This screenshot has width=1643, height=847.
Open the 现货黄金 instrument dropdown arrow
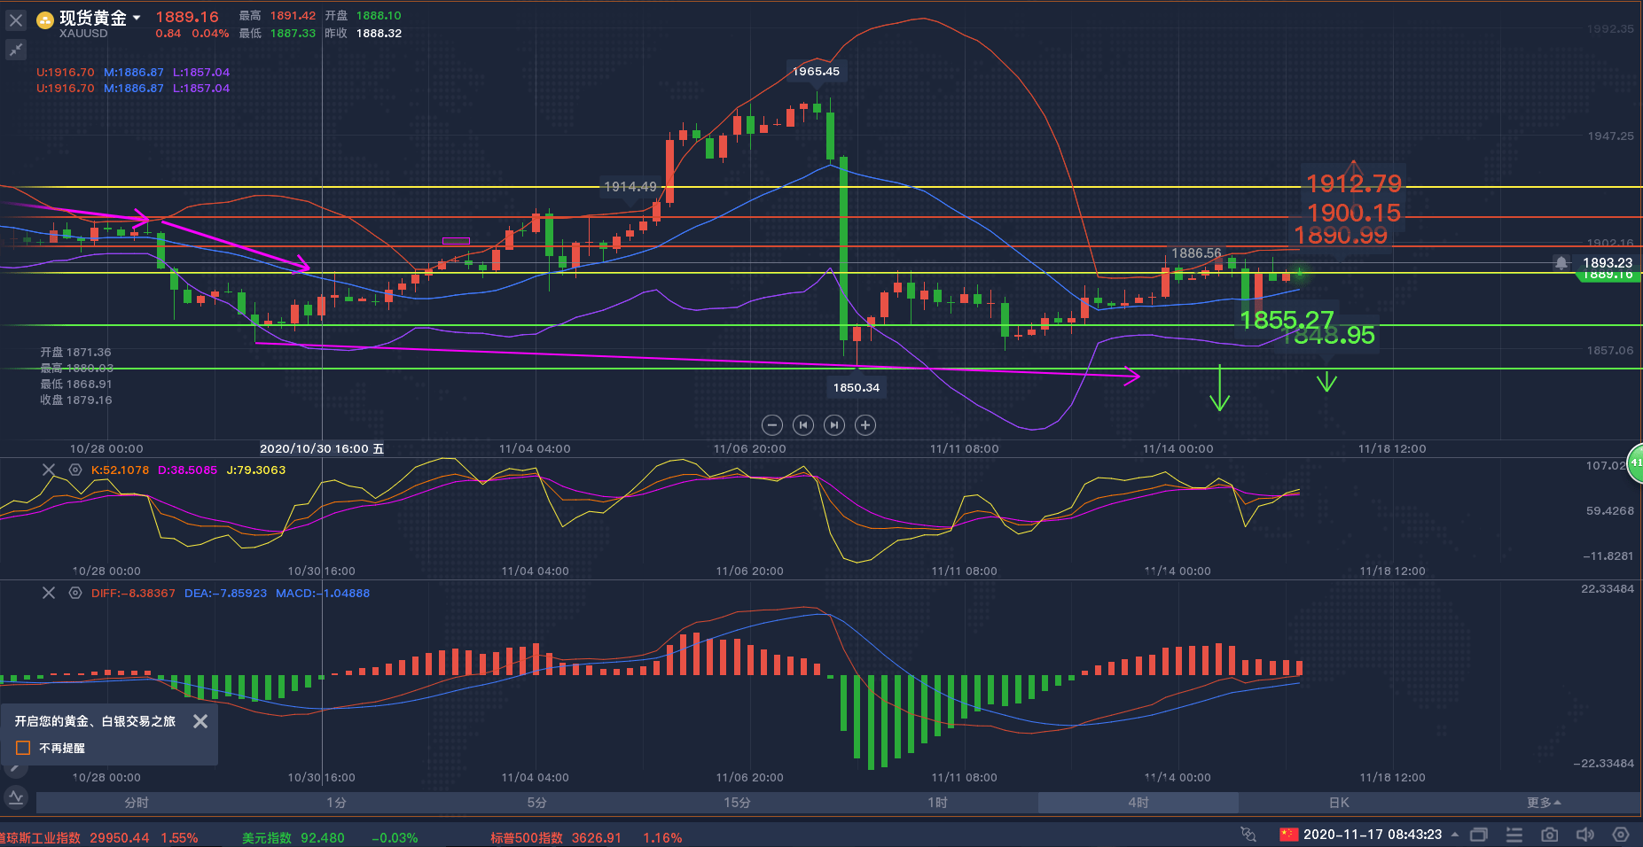(137, 18)
